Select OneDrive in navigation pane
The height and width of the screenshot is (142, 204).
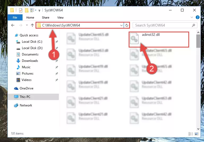click(x=27, y=88)
